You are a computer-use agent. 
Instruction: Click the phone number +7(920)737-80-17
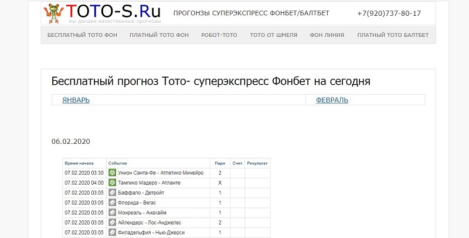(389, 13)
